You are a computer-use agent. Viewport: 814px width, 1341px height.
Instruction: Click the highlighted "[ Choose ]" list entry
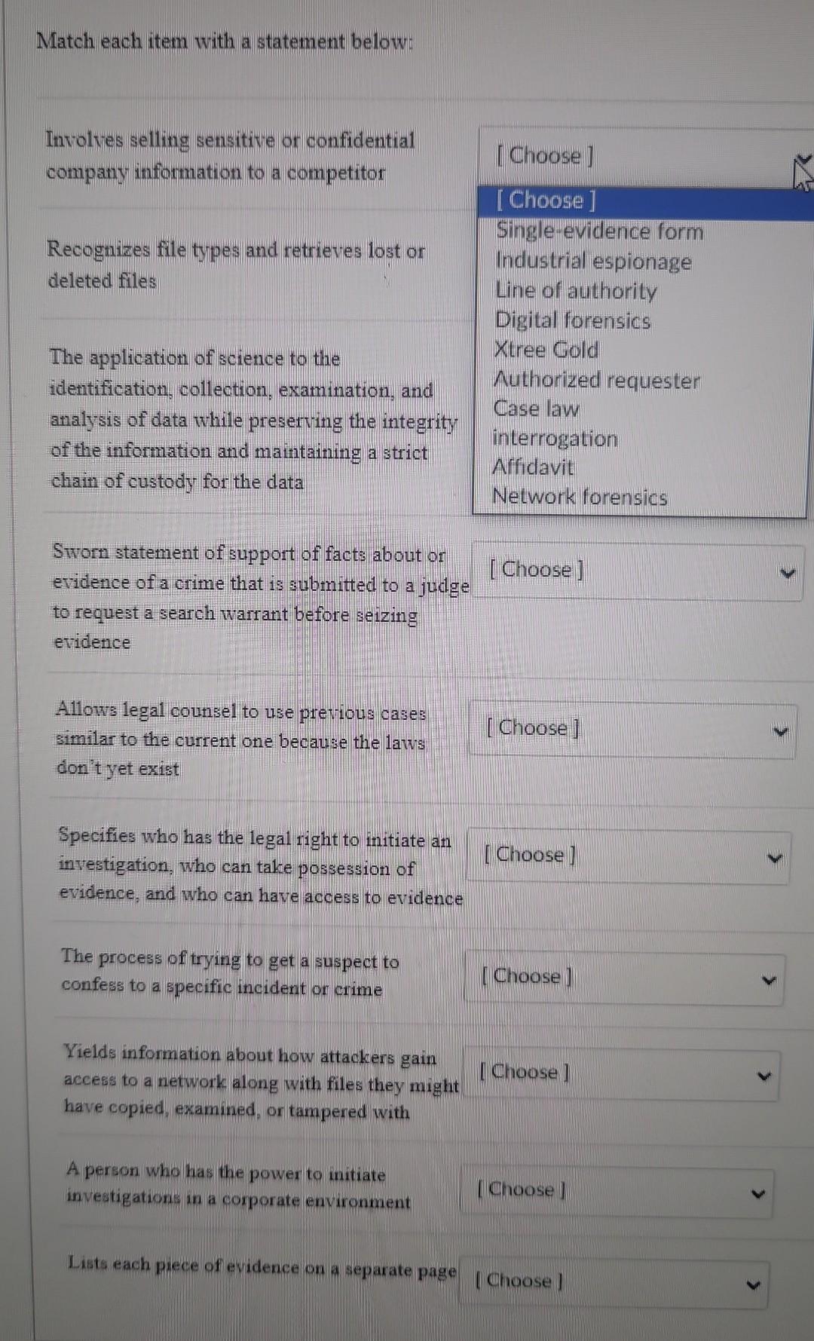click(546, 201)
